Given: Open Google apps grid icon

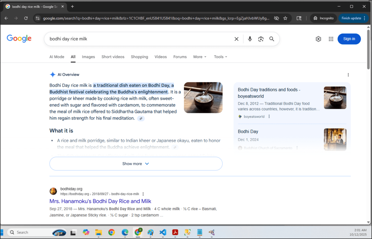Looking at the screenshot, I should coord(331,39).
